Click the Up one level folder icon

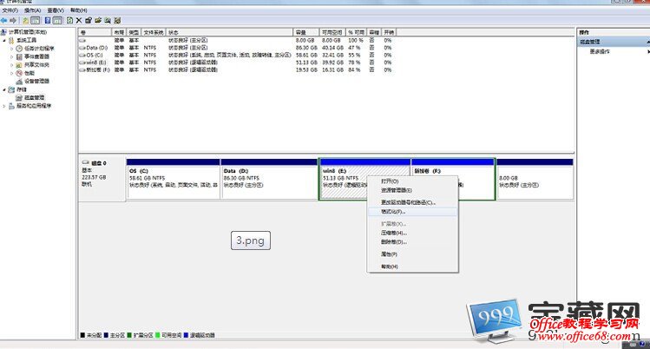pyautogui.click(x=26, y=20)
